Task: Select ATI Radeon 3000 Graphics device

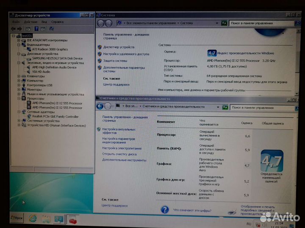Action: point(50,49)
